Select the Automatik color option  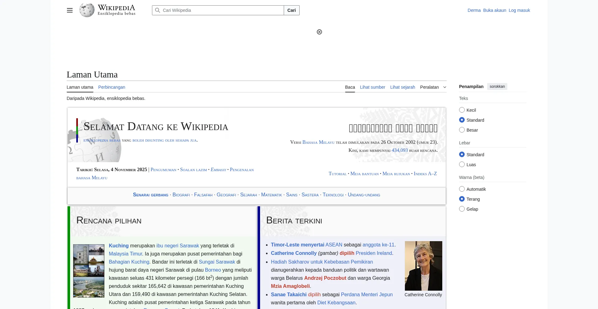click(462, 189)
